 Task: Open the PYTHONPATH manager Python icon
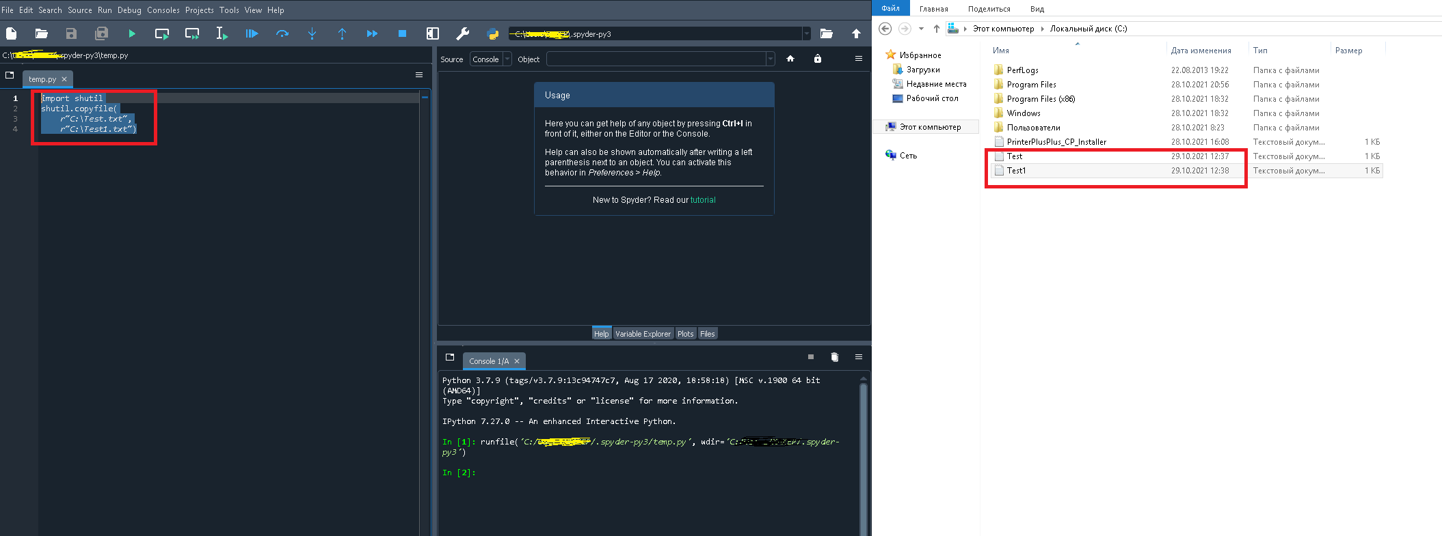click(492, 33)
